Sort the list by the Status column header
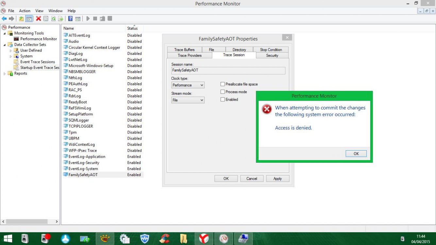 click(134, 28)
